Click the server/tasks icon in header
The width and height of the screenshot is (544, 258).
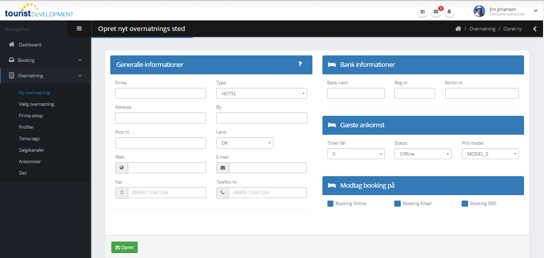pos(423,11)
